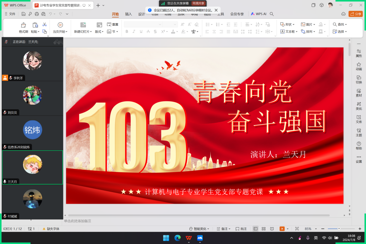Click the 美化 beautify sidebar icon

coord(359,106)
